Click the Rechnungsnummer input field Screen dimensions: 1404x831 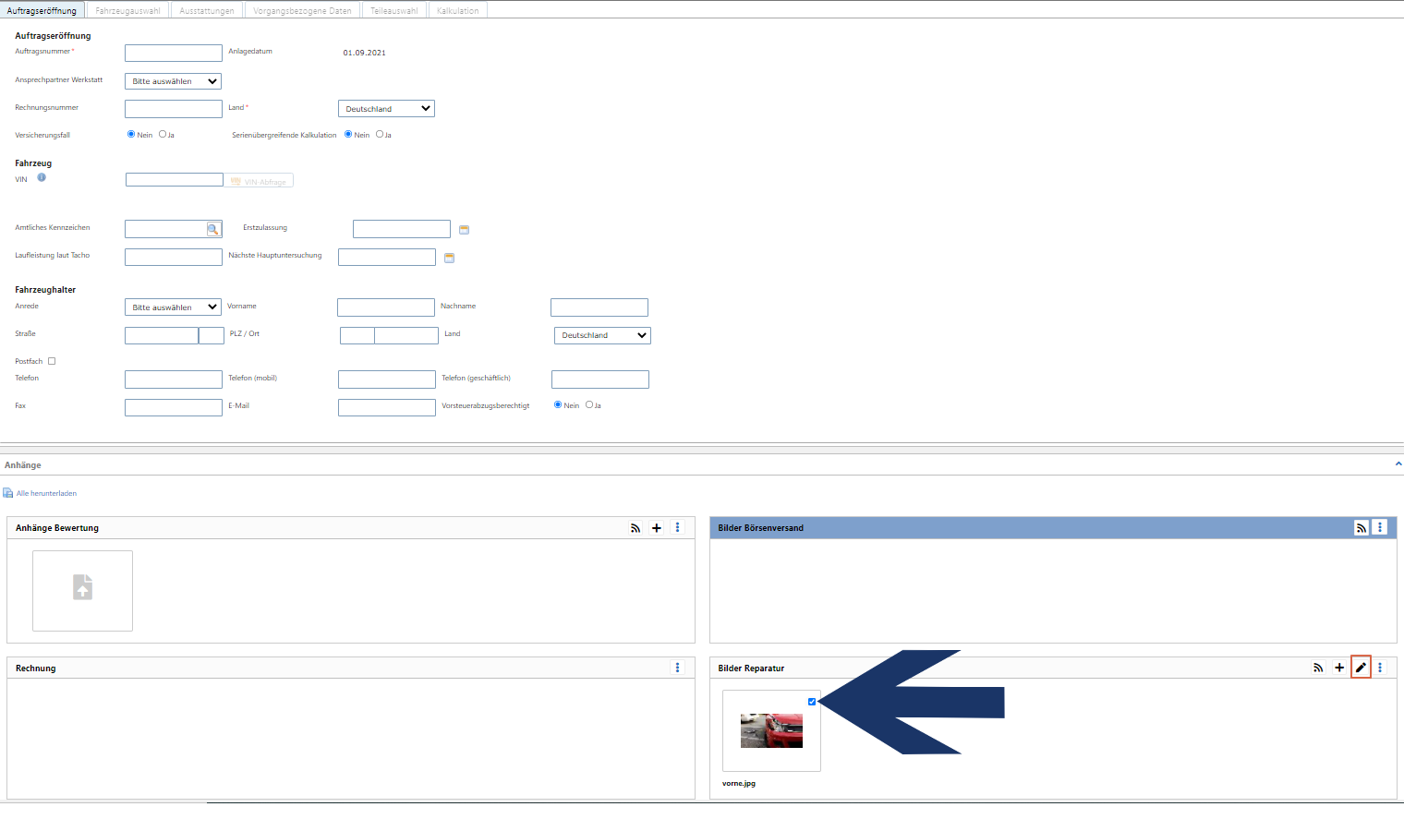pos(174,109)
